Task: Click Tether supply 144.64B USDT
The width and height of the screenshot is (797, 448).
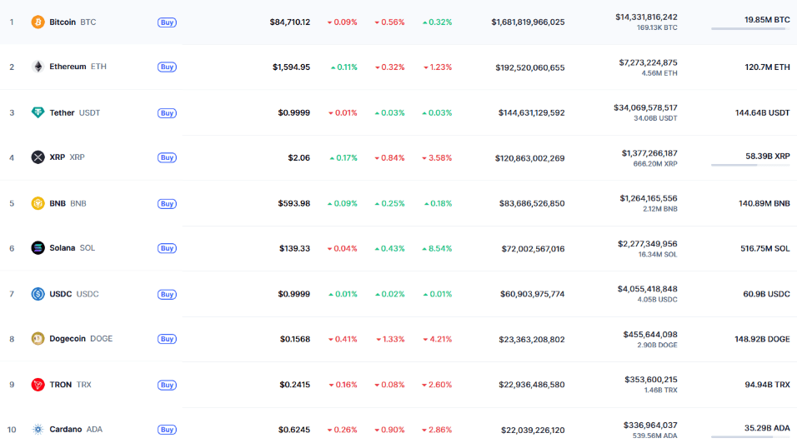Action: click(763, 112)
